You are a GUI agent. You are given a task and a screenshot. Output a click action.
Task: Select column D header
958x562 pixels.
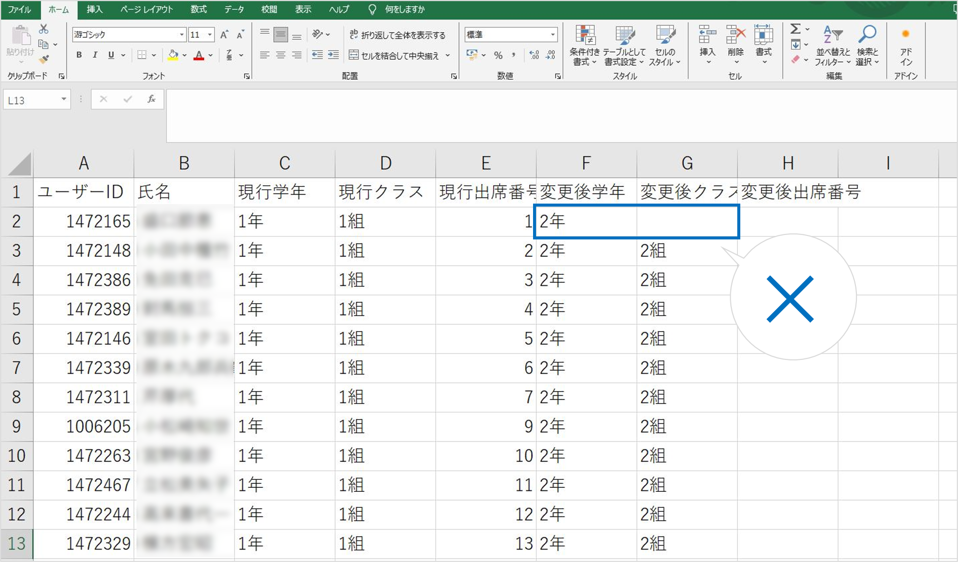(385, 163)
